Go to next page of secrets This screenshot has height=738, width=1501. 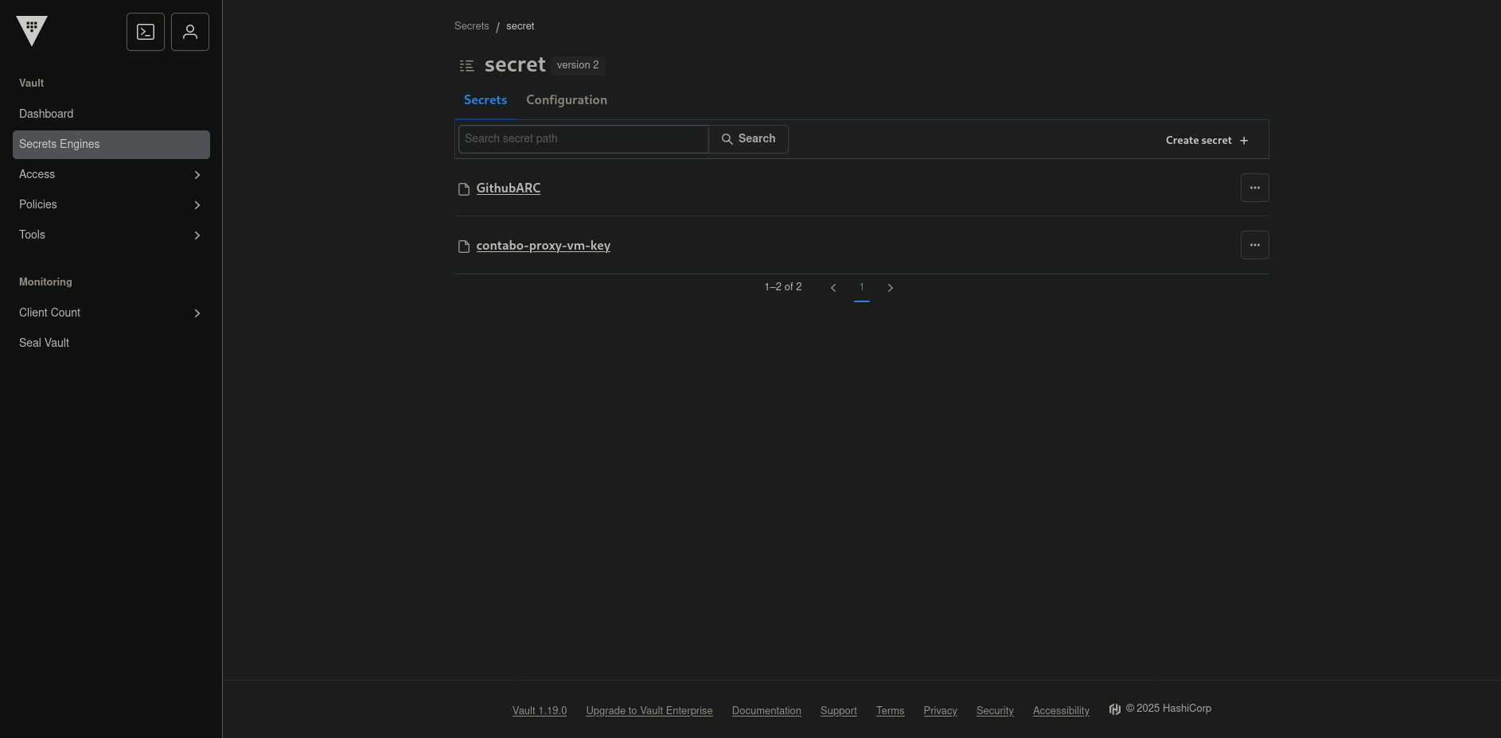click(890, 288)
